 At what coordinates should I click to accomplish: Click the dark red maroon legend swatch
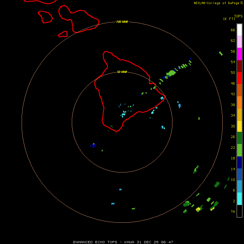tap(239, 66)
